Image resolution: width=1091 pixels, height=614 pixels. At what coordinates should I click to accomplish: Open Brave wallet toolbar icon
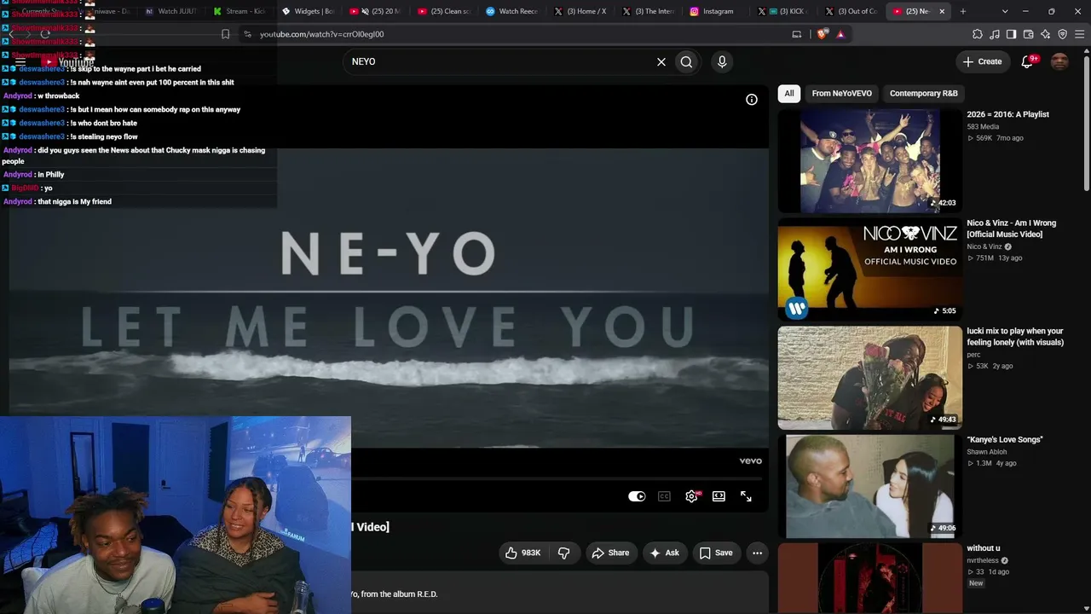coord(1028,34)
